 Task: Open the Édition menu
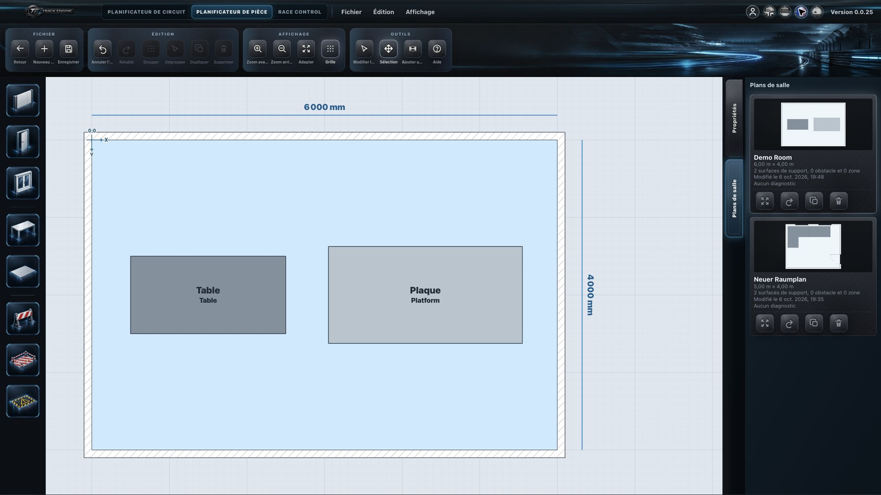tap(384, 12)
